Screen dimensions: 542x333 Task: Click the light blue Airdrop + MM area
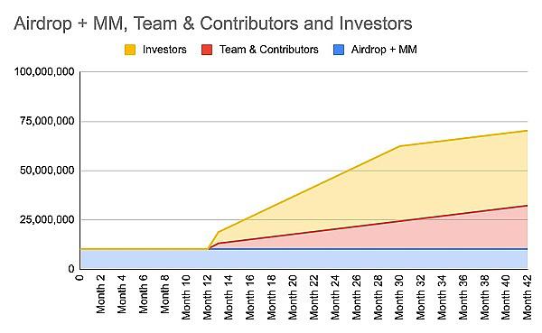(304, 259)
